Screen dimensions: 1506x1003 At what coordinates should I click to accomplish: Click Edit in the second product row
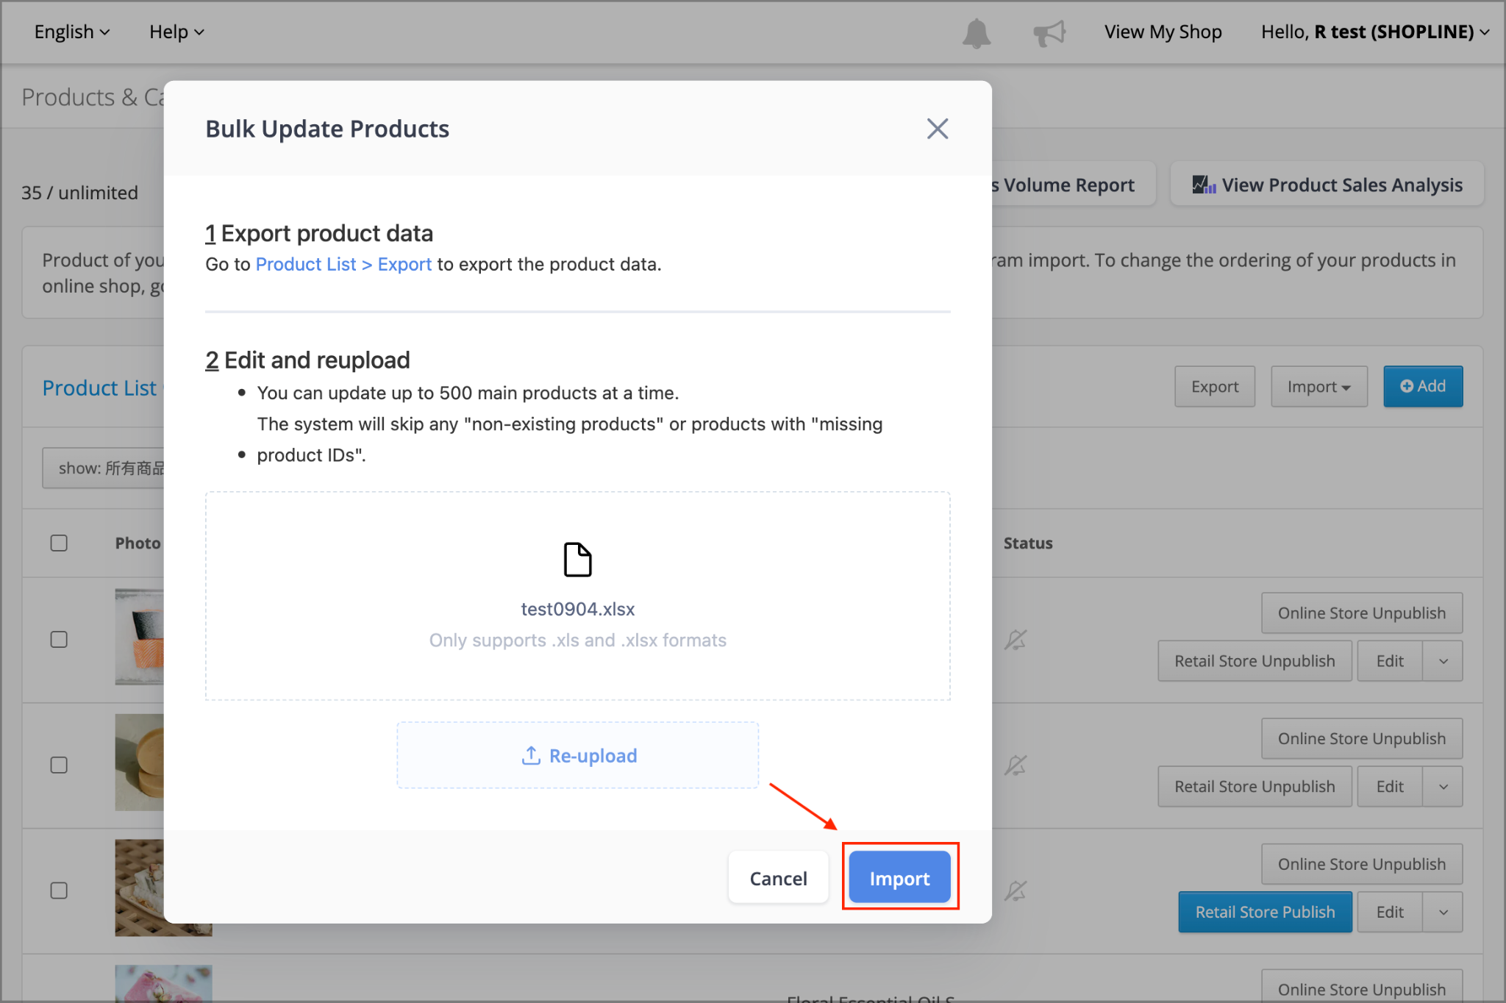(x=1390, y=787)
